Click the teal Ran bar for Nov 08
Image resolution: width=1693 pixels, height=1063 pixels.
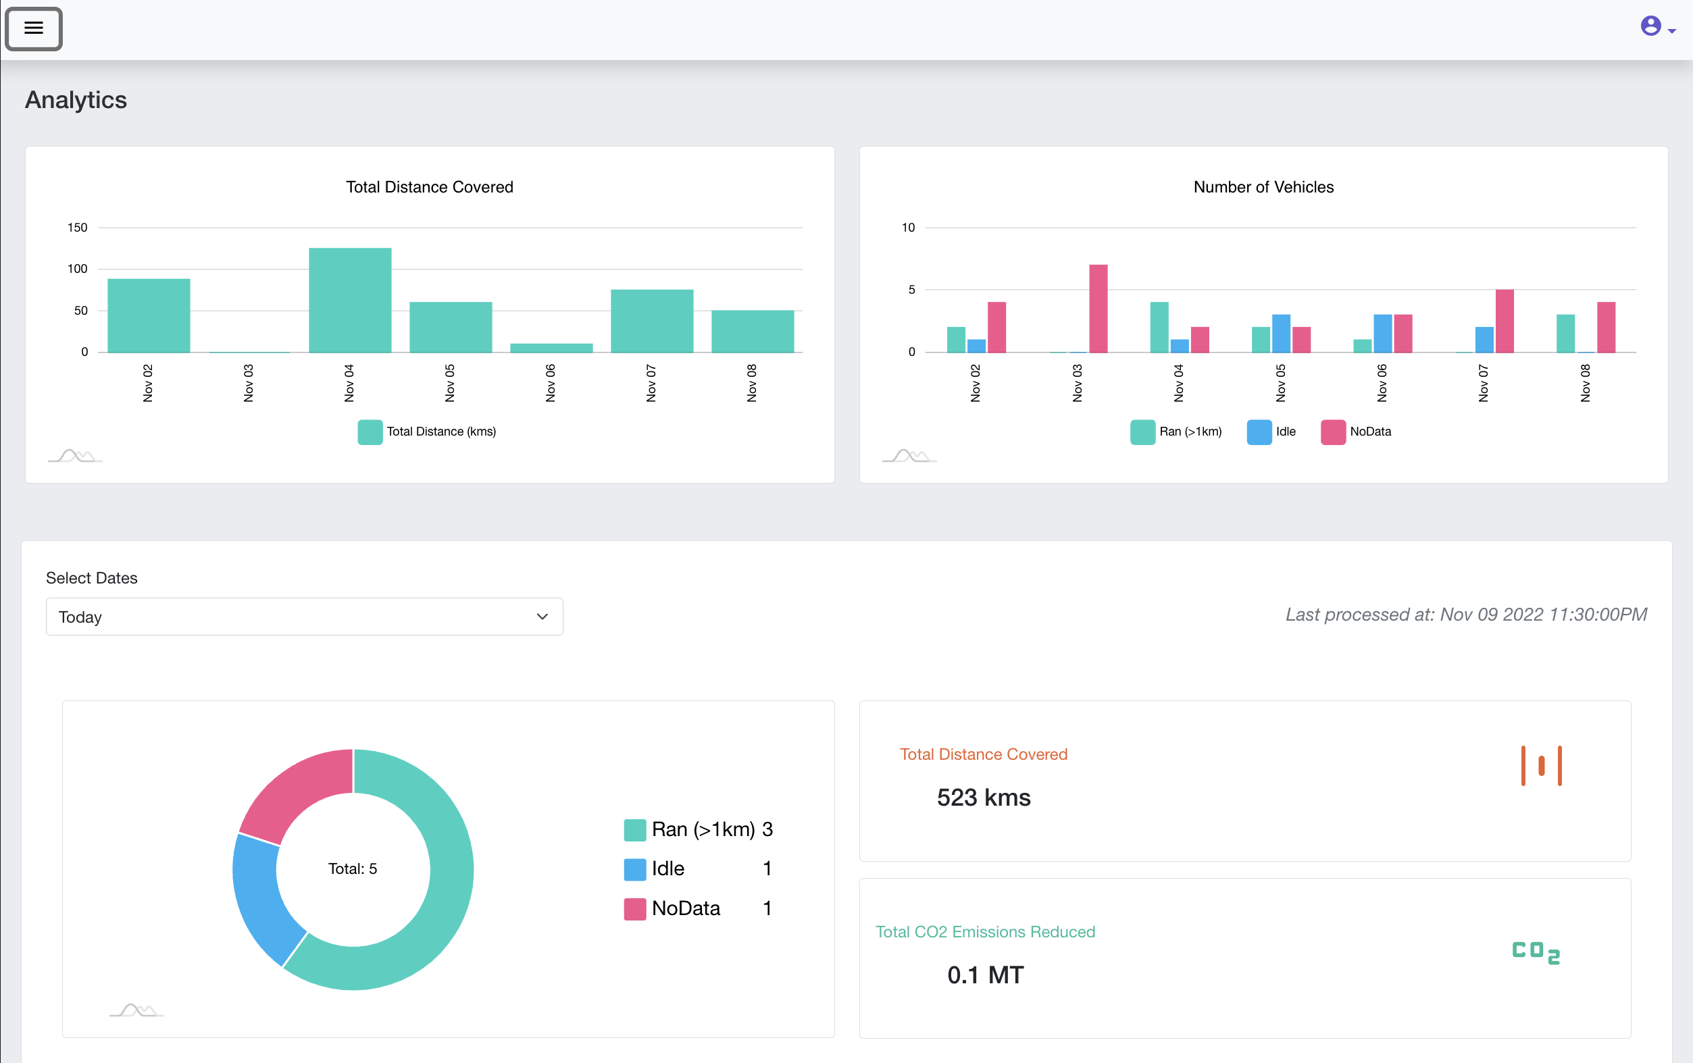click(1566, 334)
